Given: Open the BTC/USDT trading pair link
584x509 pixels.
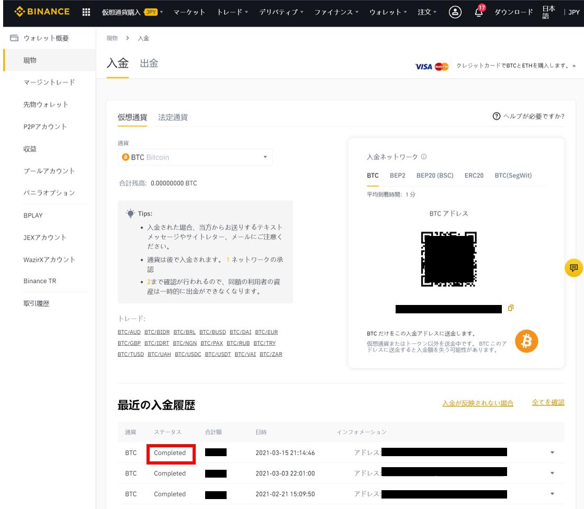Looking at the screenshot, I should click(218, 354).
